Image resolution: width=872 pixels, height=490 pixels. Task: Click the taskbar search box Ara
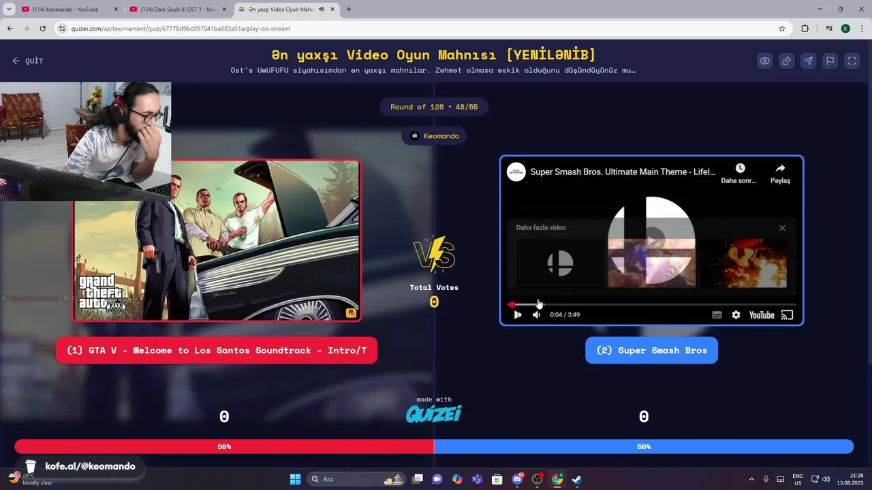356,479
